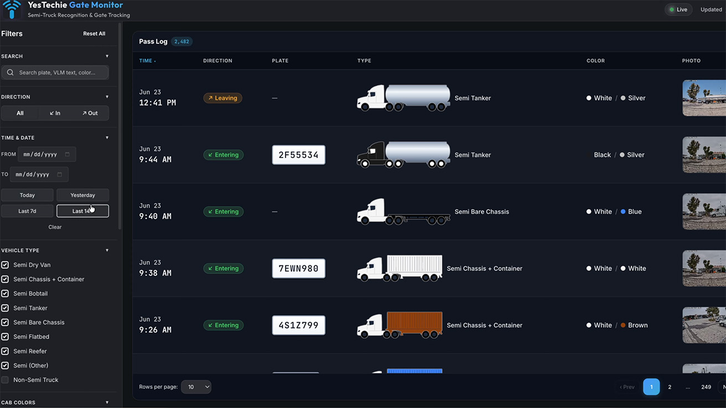Click the Reset All filters button
The image size is (726, 408).
pos(94,34)
